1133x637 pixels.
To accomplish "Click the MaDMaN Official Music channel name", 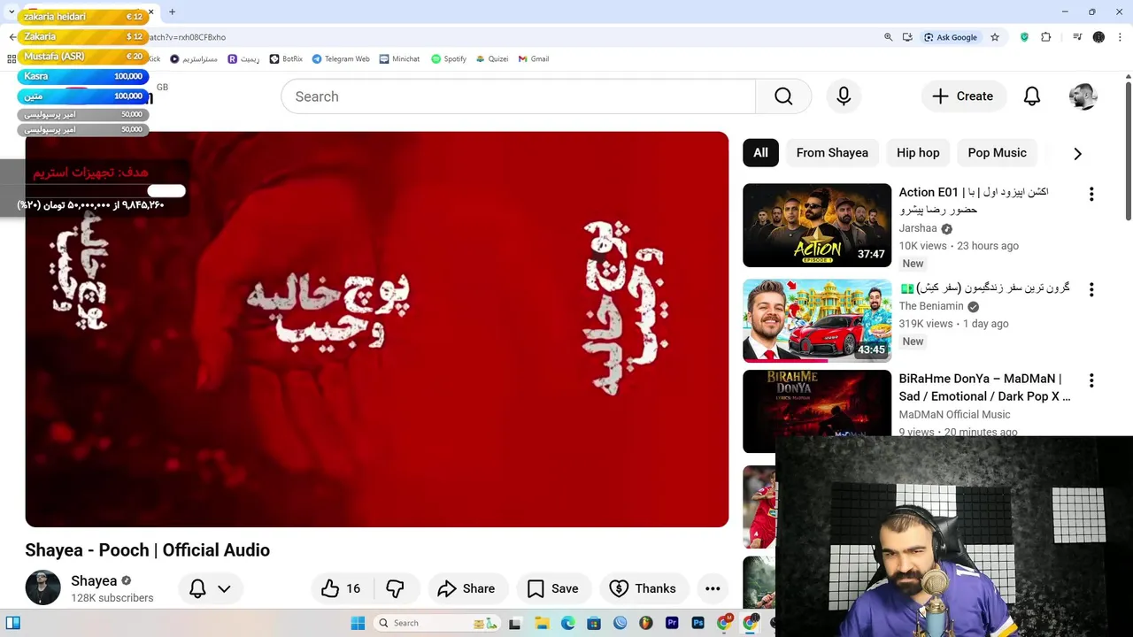I will point(954,414).
